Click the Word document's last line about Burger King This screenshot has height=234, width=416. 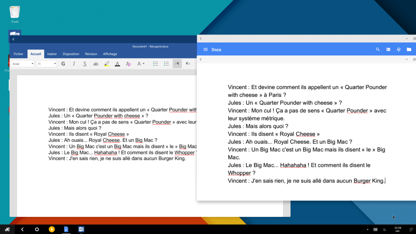click(117, 159)
